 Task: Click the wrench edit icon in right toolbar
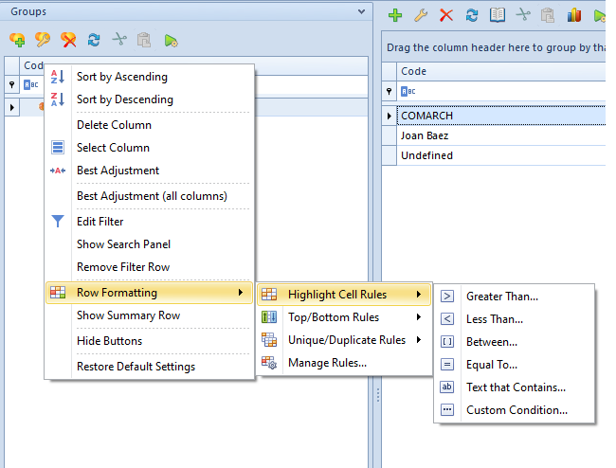[x=421, y=15]
